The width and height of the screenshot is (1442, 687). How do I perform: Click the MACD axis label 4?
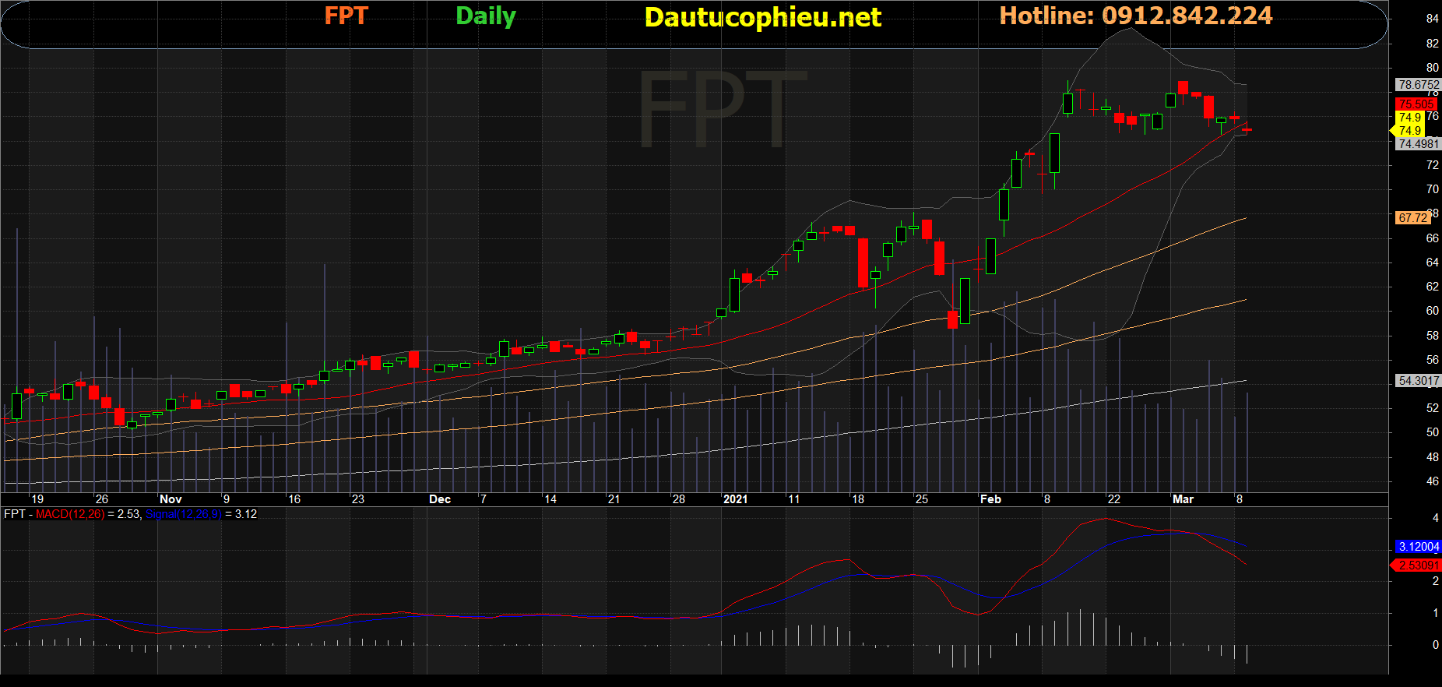pyautogui.click(x=1435, y=517)
